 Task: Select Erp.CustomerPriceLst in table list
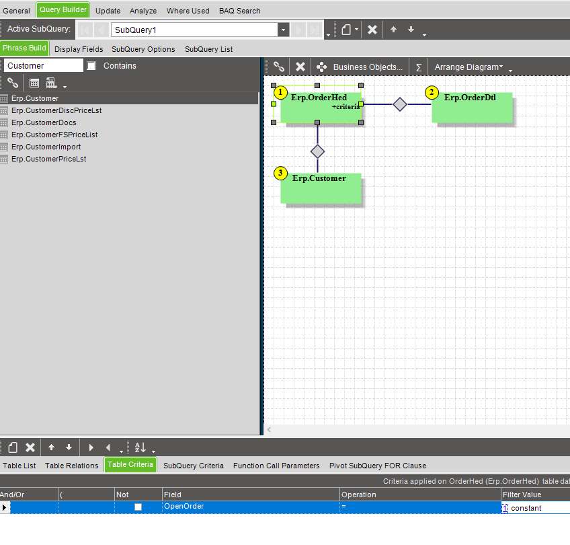(x=48, y=159)
